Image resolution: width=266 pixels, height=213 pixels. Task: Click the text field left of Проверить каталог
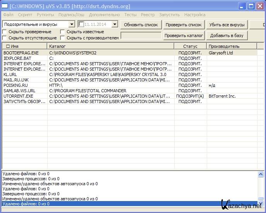tap(141, 35)
